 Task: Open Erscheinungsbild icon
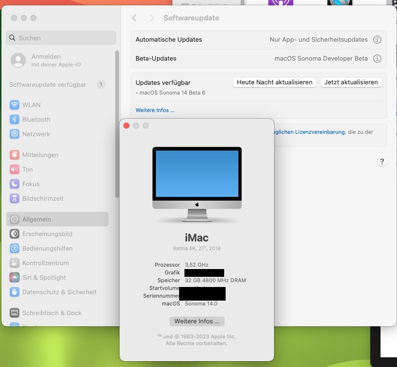[15, 234]
